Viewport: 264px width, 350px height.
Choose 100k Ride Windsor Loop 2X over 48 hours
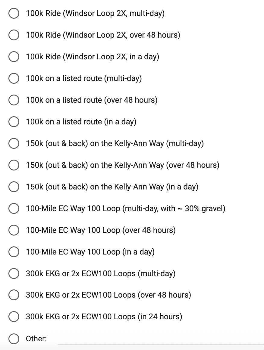pyautogui.click(x=14, y=35)
